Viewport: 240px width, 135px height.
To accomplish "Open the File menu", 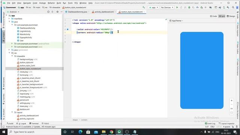I will [9, 3].
